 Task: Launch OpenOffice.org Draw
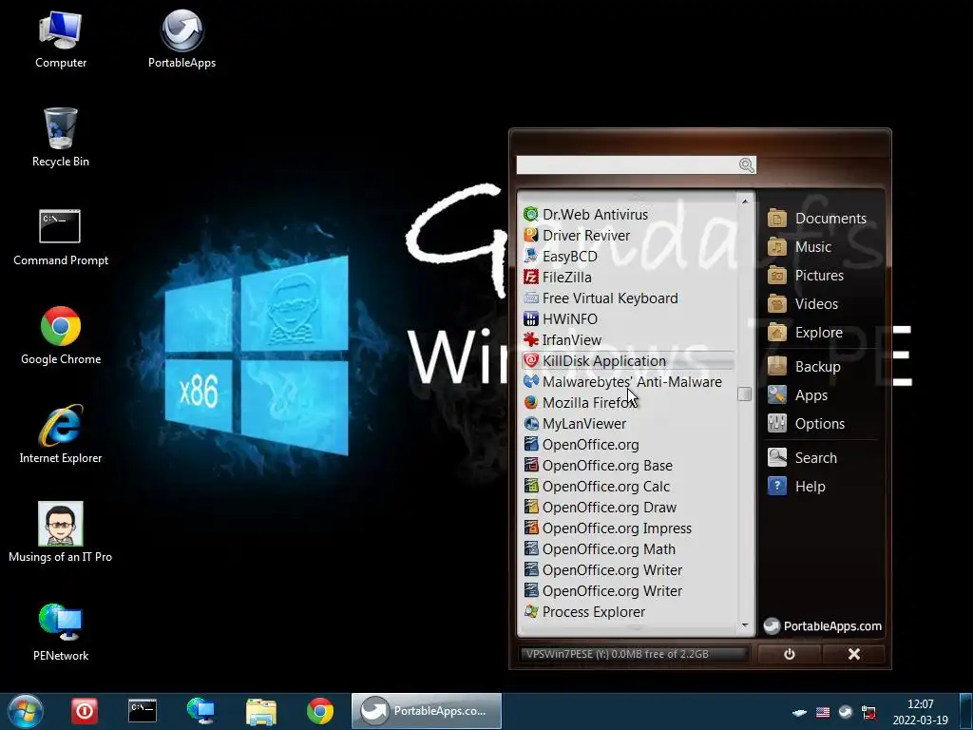click(x=600, y=508)
